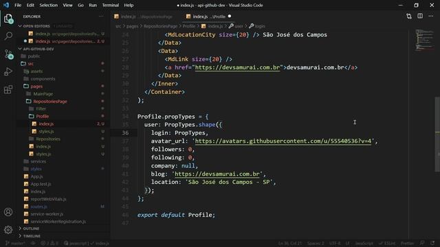440x247 pixels.
Task: Click the code minimap preview
Action: (424, 40)
